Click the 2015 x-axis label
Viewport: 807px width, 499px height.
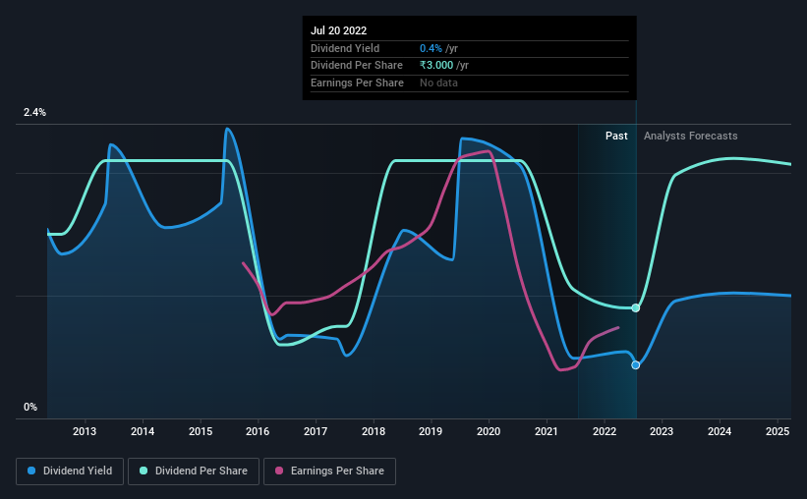(x=201, y=431)
